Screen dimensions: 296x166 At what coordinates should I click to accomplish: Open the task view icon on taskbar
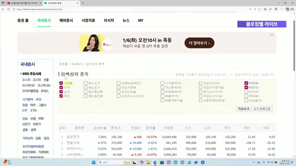pyautogui.click(x=135, y=162)
